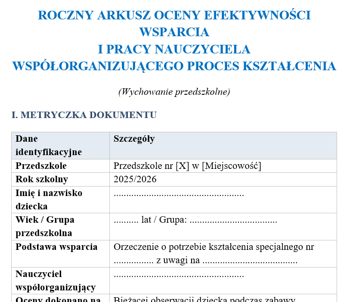Viewport: 362px width, 302px height.
Task: Click the title 'ROCZNY ARKUSZ OCENY EFEKTYWNOŚCI'
Action: 174,15
